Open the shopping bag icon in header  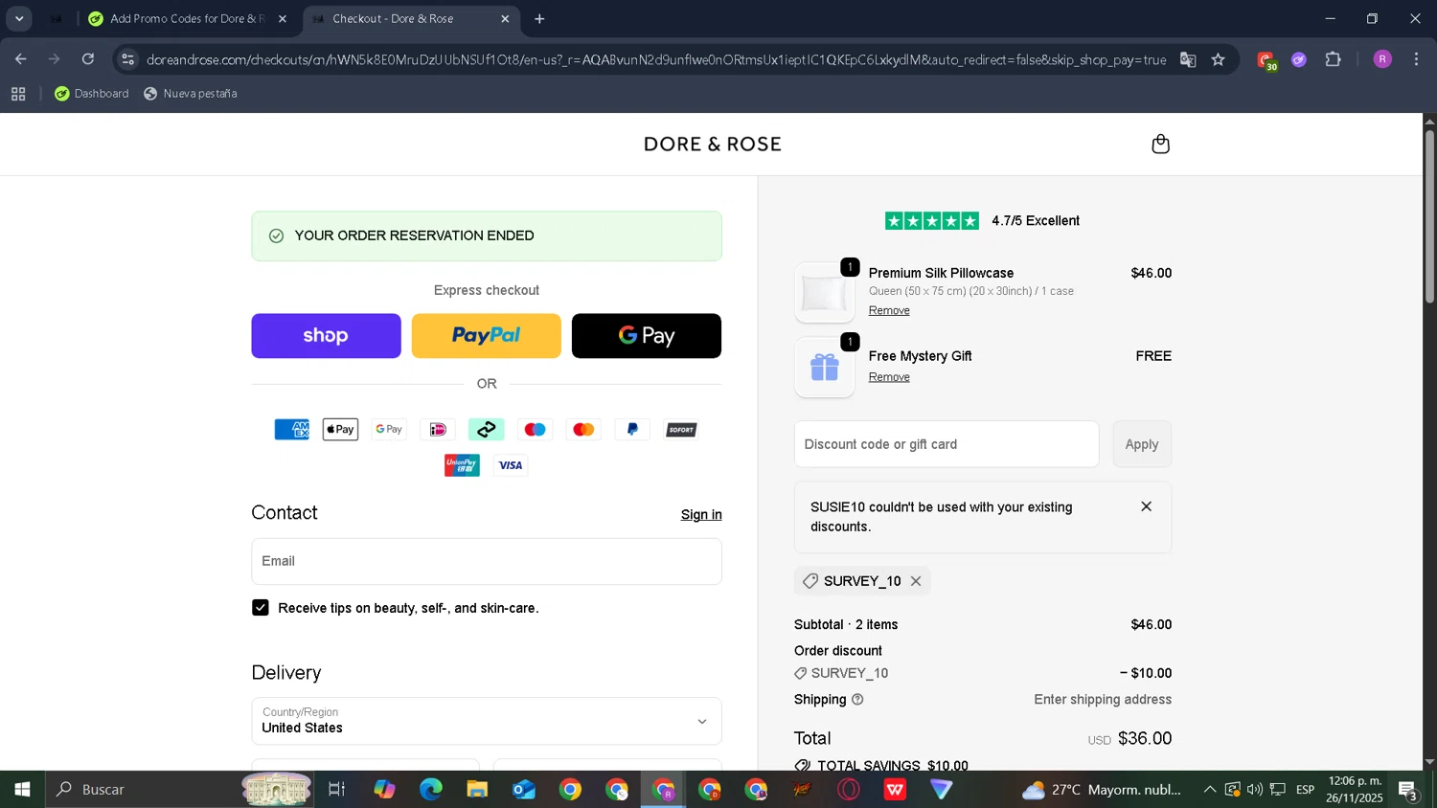click(1160, 145)
